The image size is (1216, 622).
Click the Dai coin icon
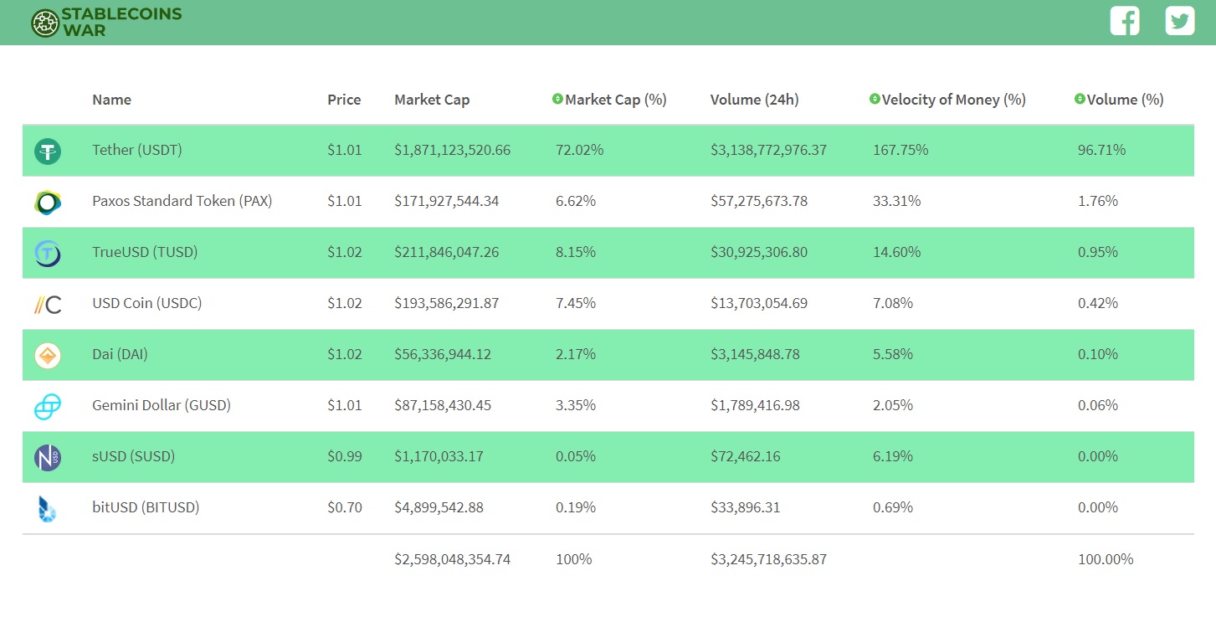tap(48, 355)
